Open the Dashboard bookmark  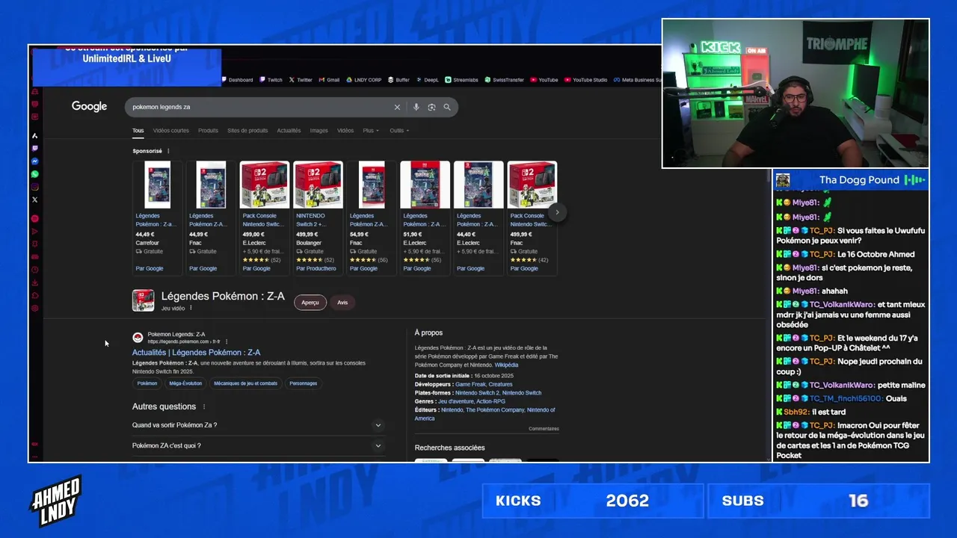pyautogui.click(x=237, y=80)
